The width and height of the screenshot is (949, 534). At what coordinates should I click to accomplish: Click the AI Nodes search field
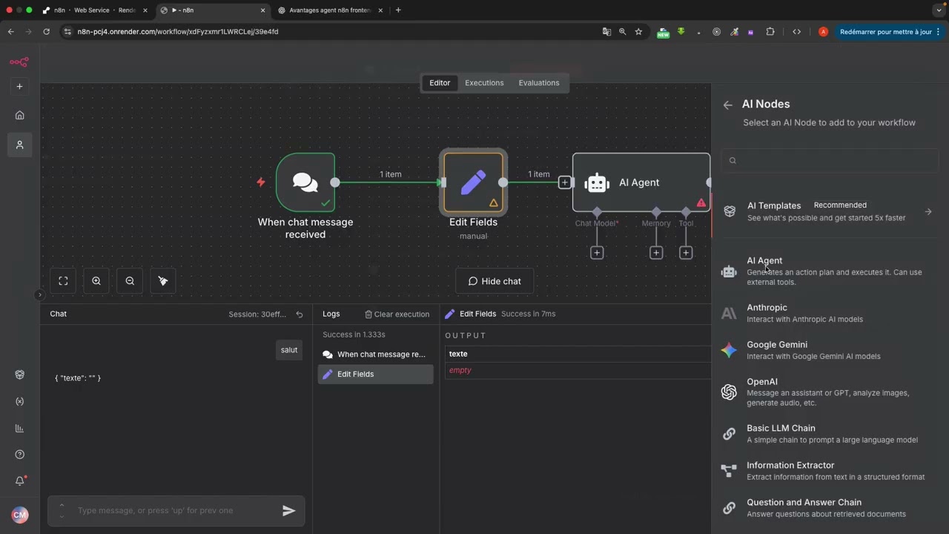[830, 160]
